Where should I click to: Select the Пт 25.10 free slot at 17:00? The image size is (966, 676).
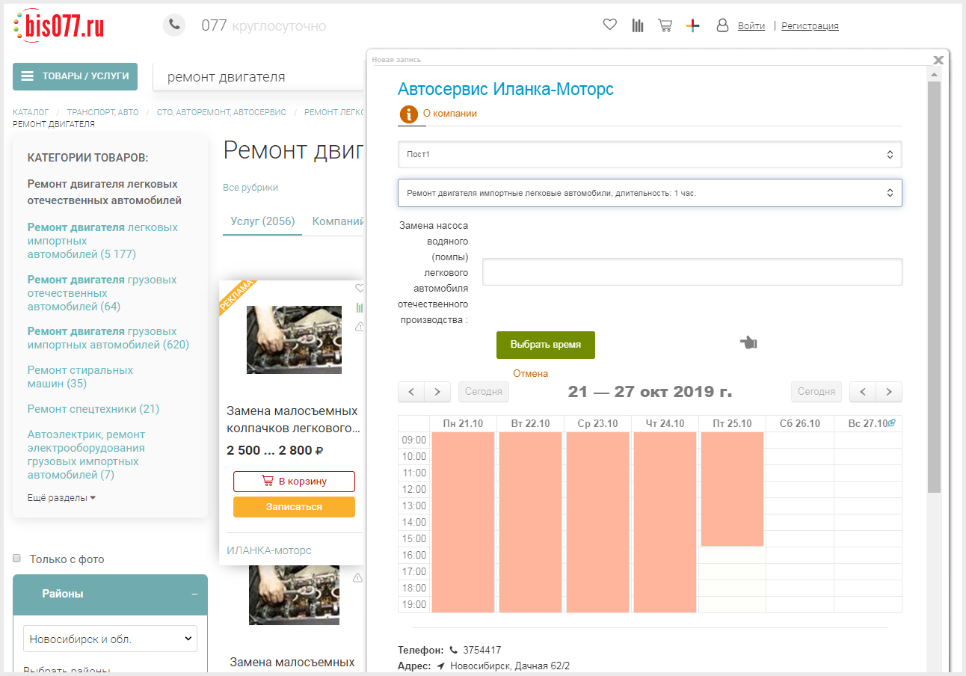click(x=733, y=571)
